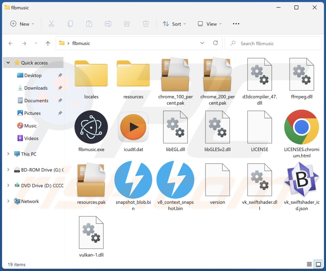This screenshot has width=326, height=271.
Task: Click the Refresh button beside address bar
Action: coord(215,43)
